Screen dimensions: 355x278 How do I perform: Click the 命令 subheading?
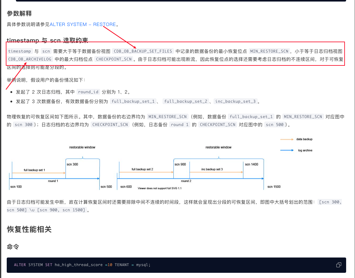pyautogui.click(x=13, y=247)
